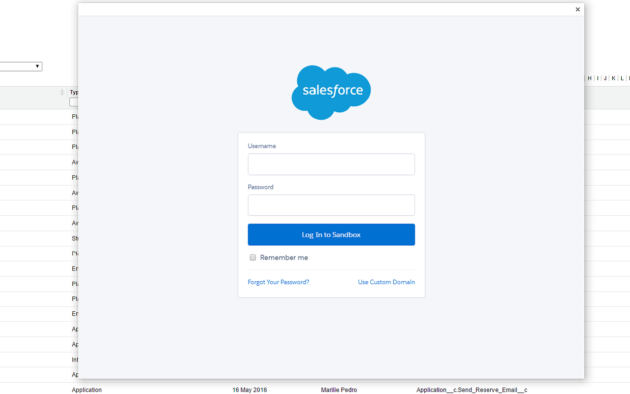This screenshot has width=630, height=394.
Task: Click the Log In to Sandbox button
Action: click(x=331, y=234)
